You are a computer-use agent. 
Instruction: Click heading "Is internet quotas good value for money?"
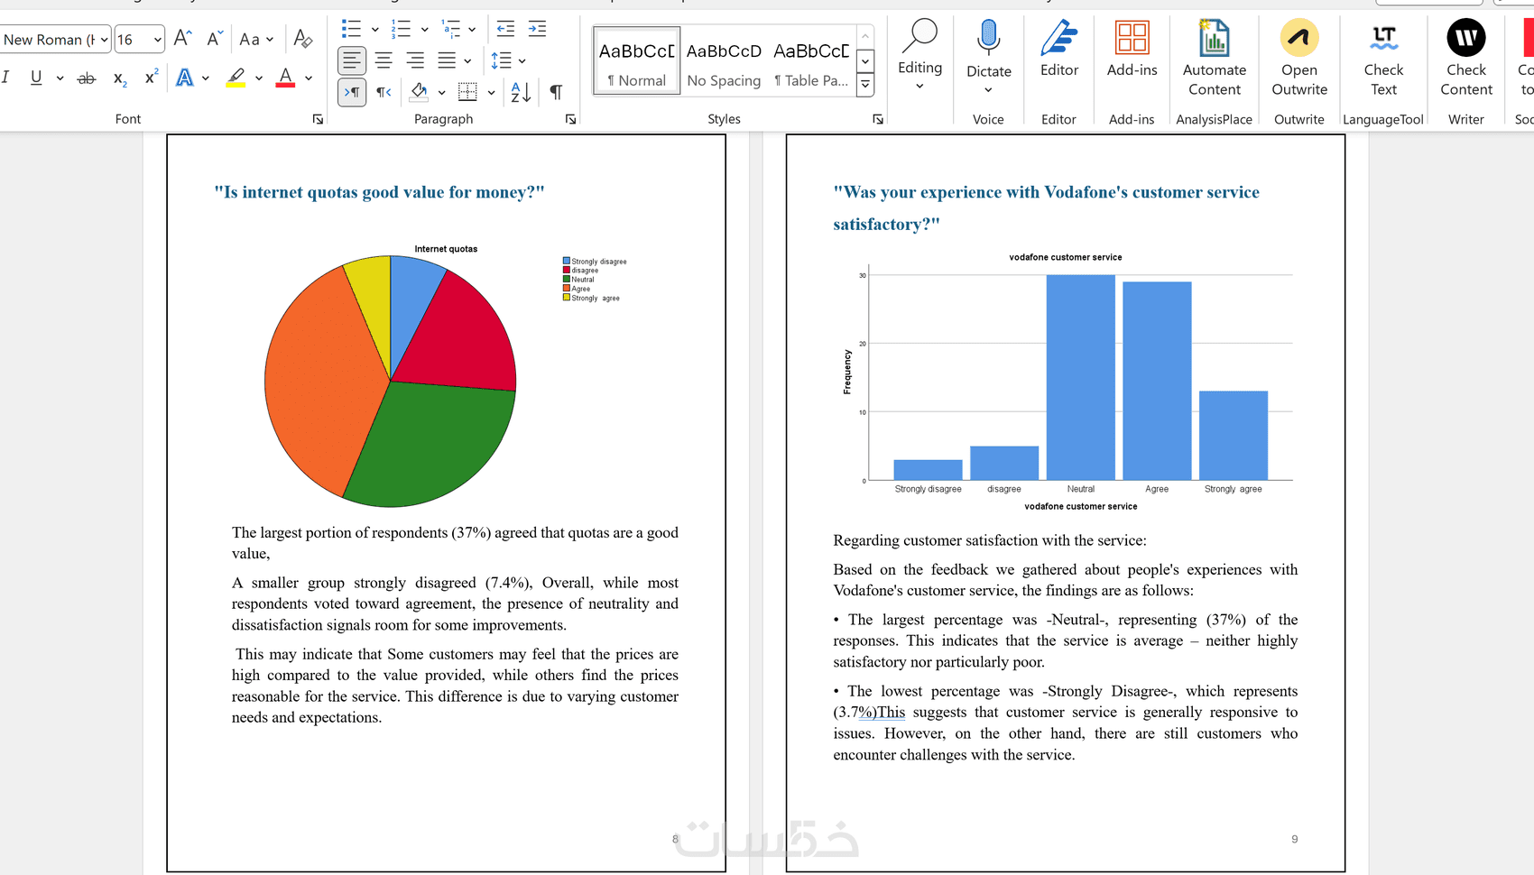(x=379, y=192)
